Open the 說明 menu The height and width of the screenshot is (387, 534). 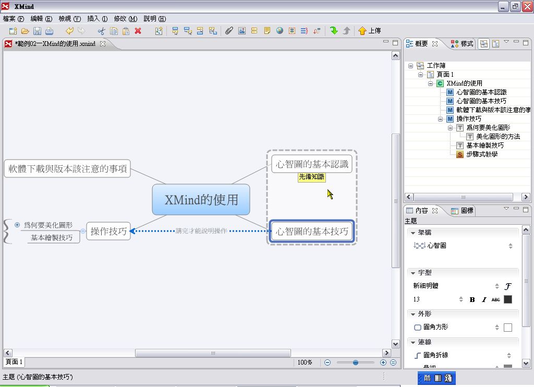pyautogui.click(x=155, y=19)
